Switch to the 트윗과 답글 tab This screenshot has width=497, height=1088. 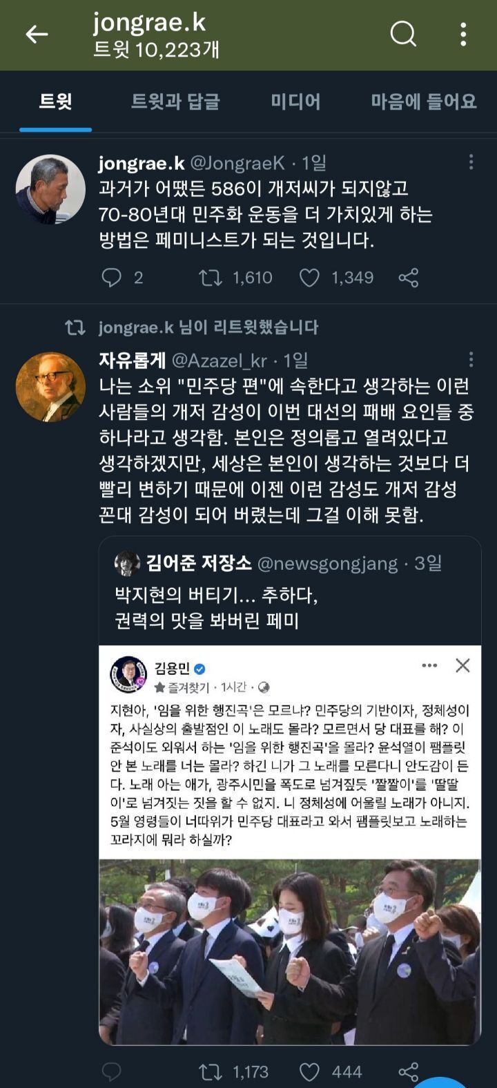[175, 102]
